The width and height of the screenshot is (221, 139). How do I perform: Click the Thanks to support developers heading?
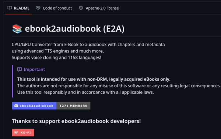[76, 121]
